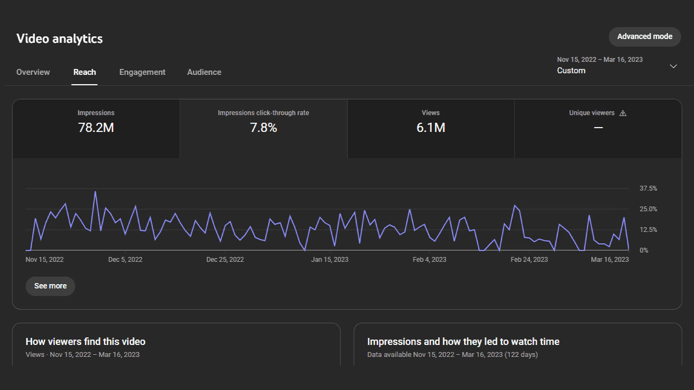Click the Mar 16, 2023 axis label
The height and width of the screenshot is (390, 694).
610,260
